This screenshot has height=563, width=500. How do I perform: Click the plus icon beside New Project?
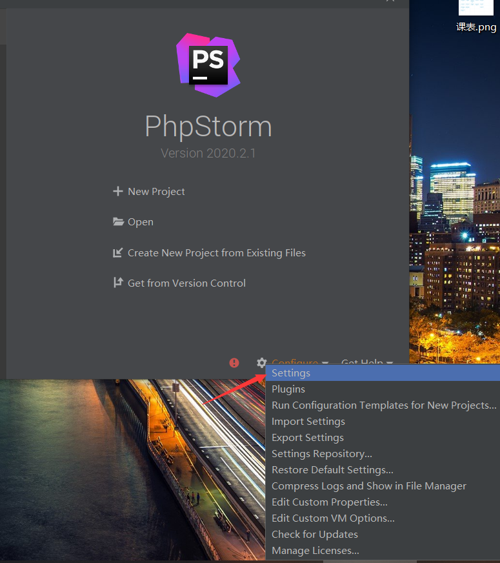(x=117, y=191)
